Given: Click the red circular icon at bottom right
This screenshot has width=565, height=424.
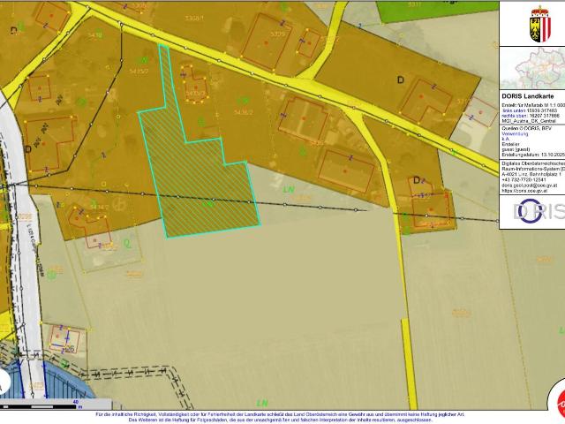Looking at the screenshot, I should [x=558, y=397].
